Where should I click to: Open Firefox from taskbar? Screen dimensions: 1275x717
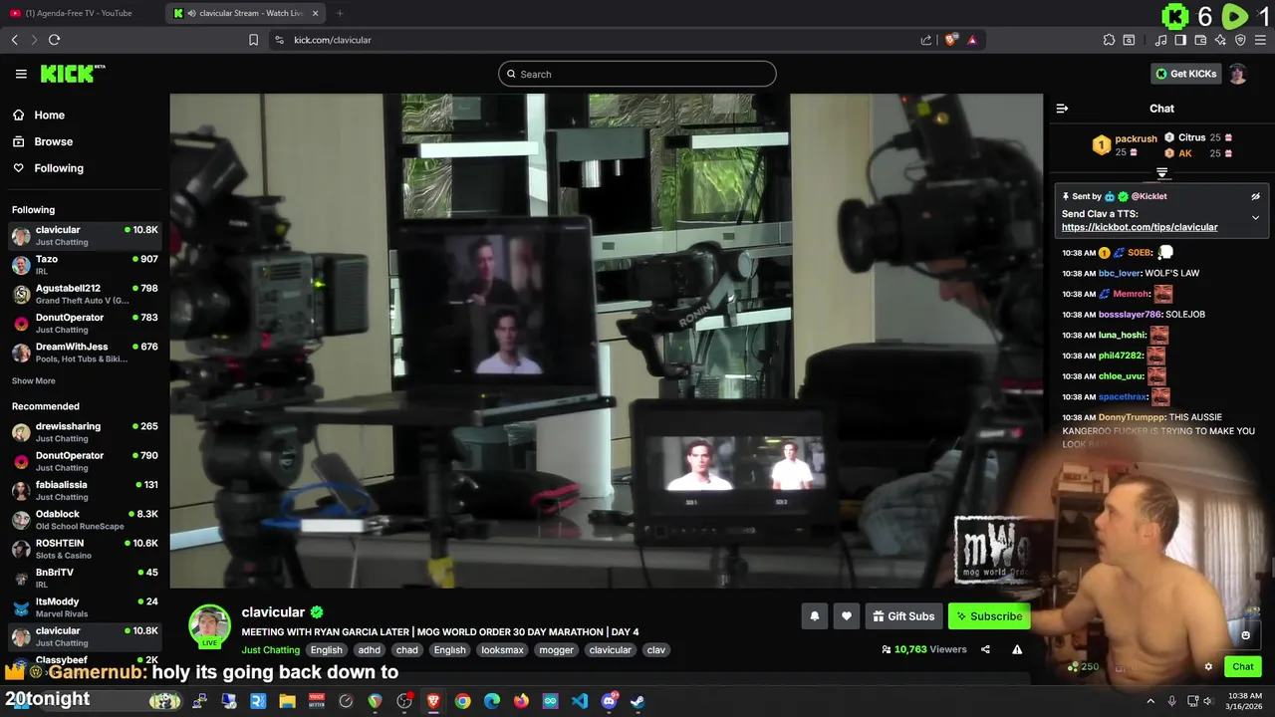(521, 701)
